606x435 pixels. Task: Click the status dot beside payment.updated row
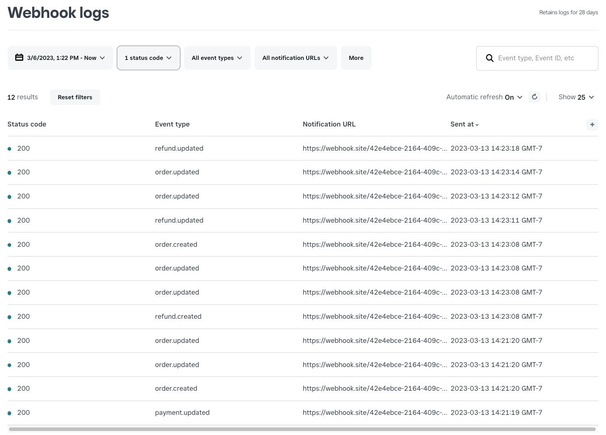[x=9, y=413]
